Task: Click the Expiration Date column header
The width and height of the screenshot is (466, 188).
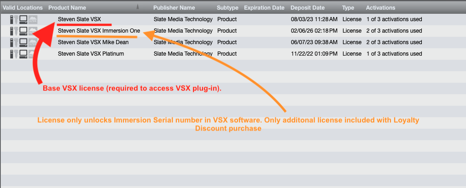Action: [x=264, y=8]
